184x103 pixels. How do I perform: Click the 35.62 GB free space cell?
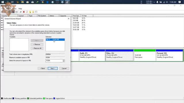(x=76, y=29)
